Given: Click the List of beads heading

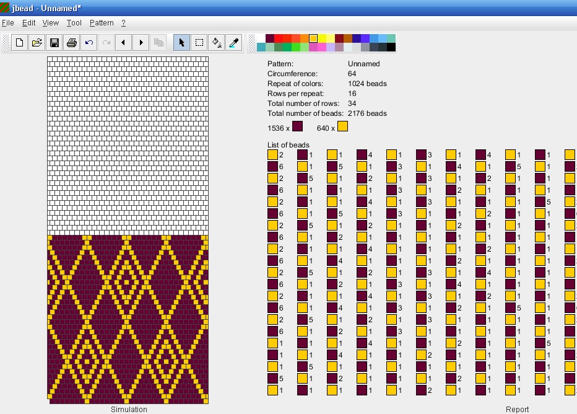Looking at the screenshot, I should pyautogui.click(x=288, y=145).
